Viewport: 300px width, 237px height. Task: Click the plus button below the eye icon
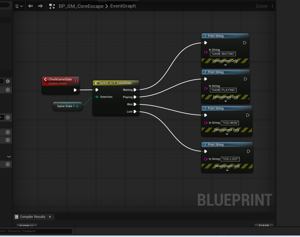[x=8, y=164]
